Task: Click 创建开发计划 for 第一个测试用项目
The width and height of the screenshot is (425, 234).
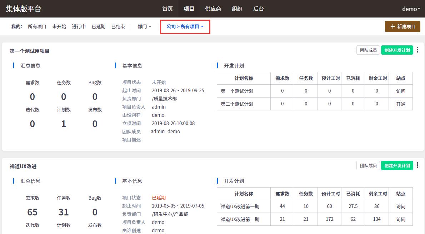Action: (x=397, y=50)
